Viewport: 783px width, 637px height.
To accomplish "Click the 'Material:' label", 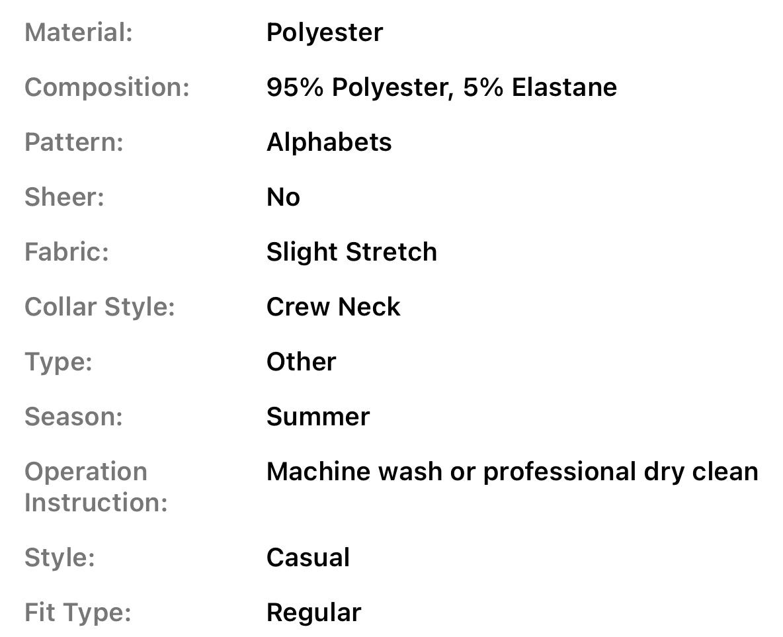I will 79,32.
